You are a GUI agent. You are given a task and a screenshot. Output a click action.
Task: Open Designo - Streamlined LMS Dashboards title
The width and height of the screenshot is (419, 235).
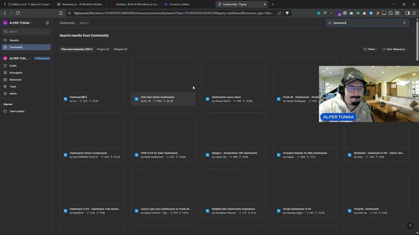(234, 153)
